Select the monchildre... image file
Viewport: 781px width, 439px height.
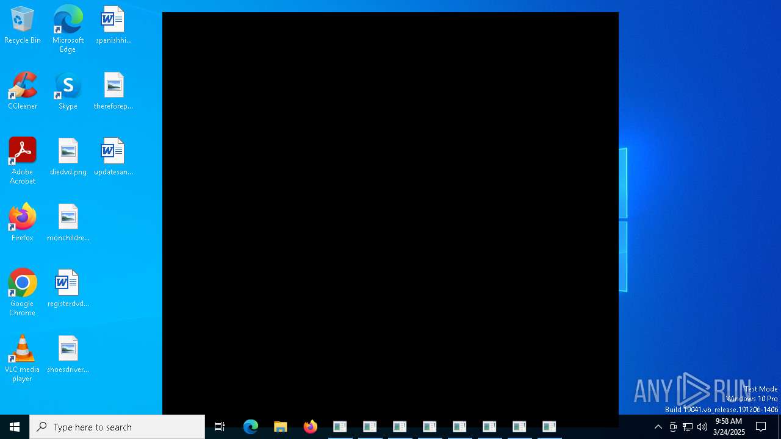tap(68, 223)
